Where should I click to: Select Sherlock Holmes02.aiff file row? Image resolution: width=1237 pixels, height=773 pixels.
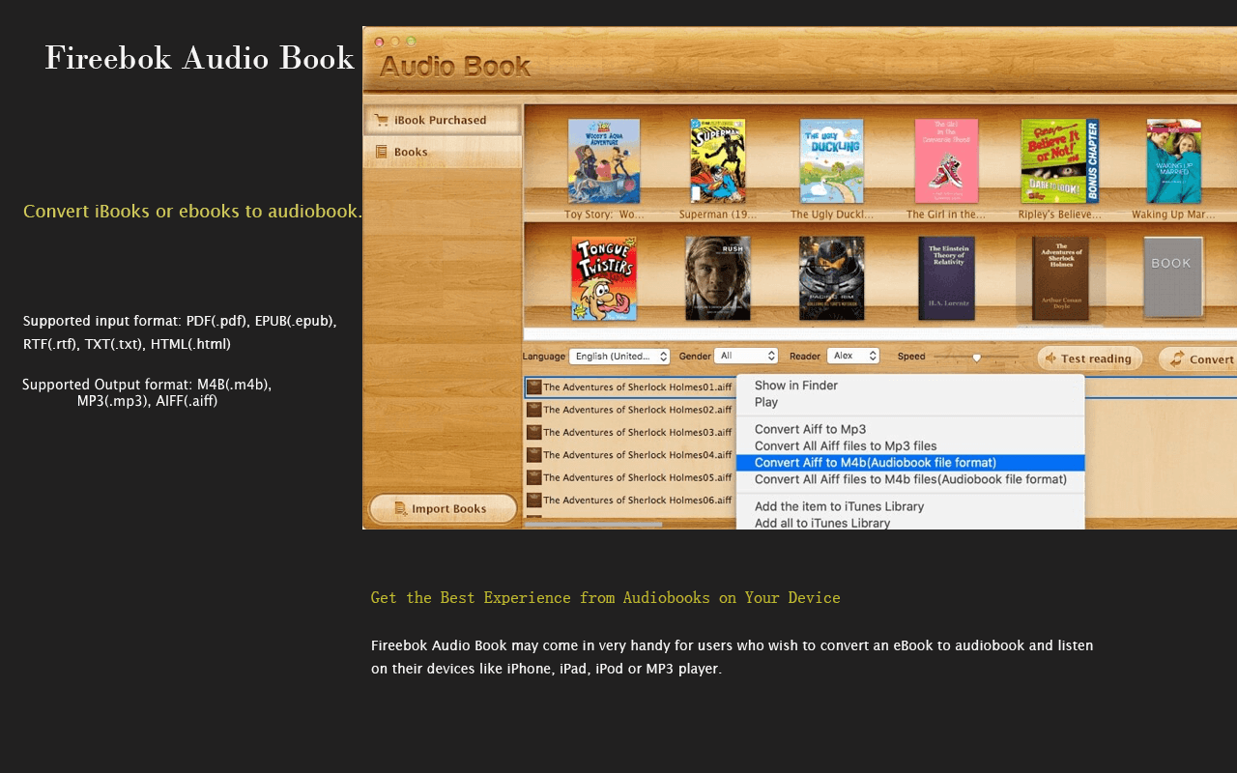pyautogui.click(x=630, y=410)
